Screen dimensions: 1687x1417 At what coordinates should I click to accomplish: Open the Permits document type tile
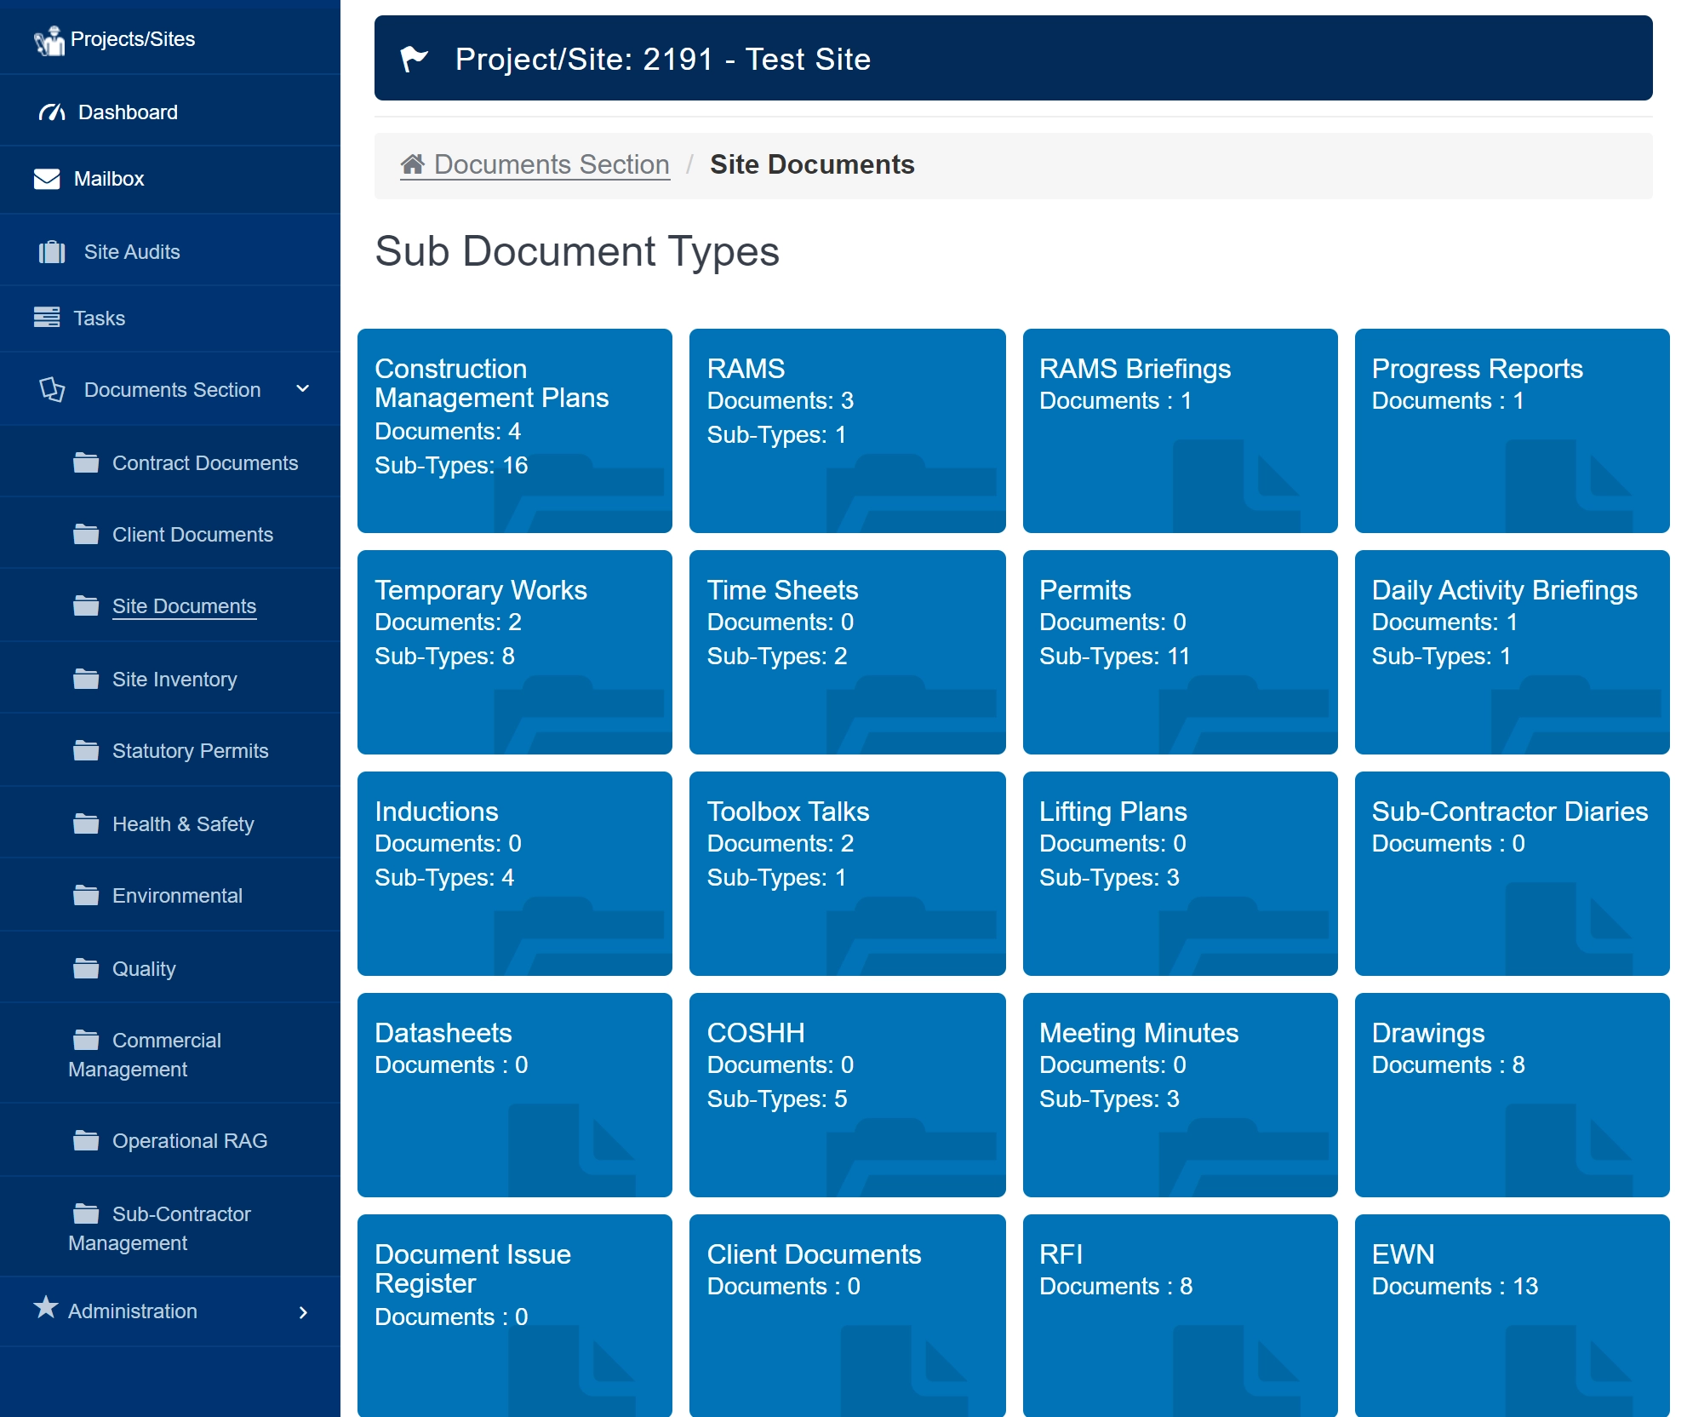click(x=1180, y=652)
